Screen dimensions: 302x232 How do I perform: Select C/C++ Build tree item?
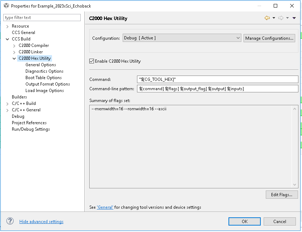[24, 103]
